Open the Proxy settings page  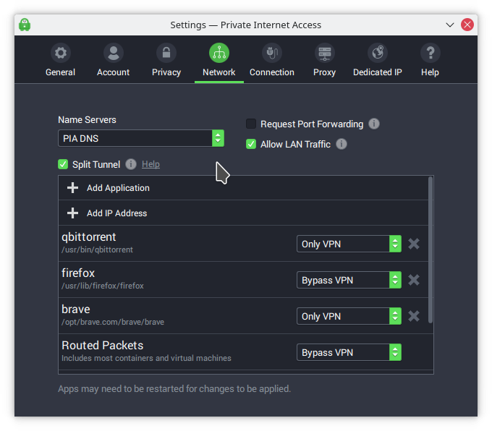point(325,54)
